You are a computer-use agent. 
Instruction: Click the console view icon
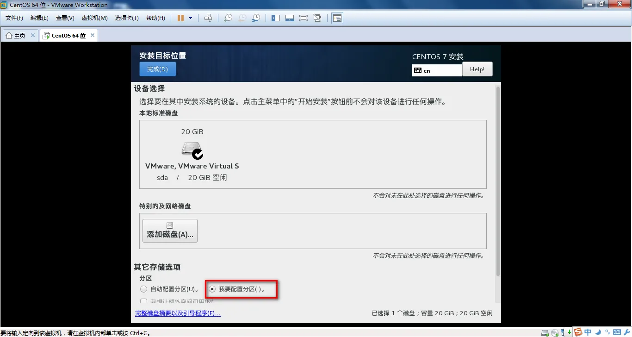pyautogui.click(x=337, y=18)
